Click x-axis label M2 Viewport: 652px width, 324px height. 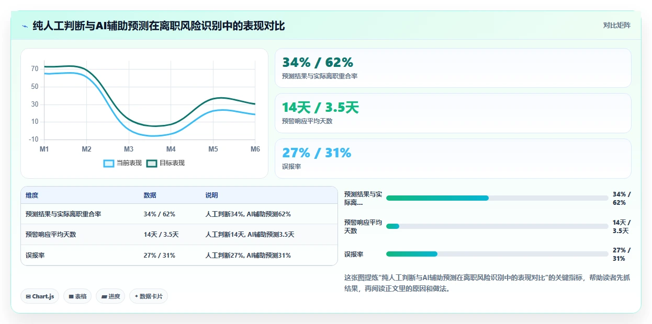(86, 149)
